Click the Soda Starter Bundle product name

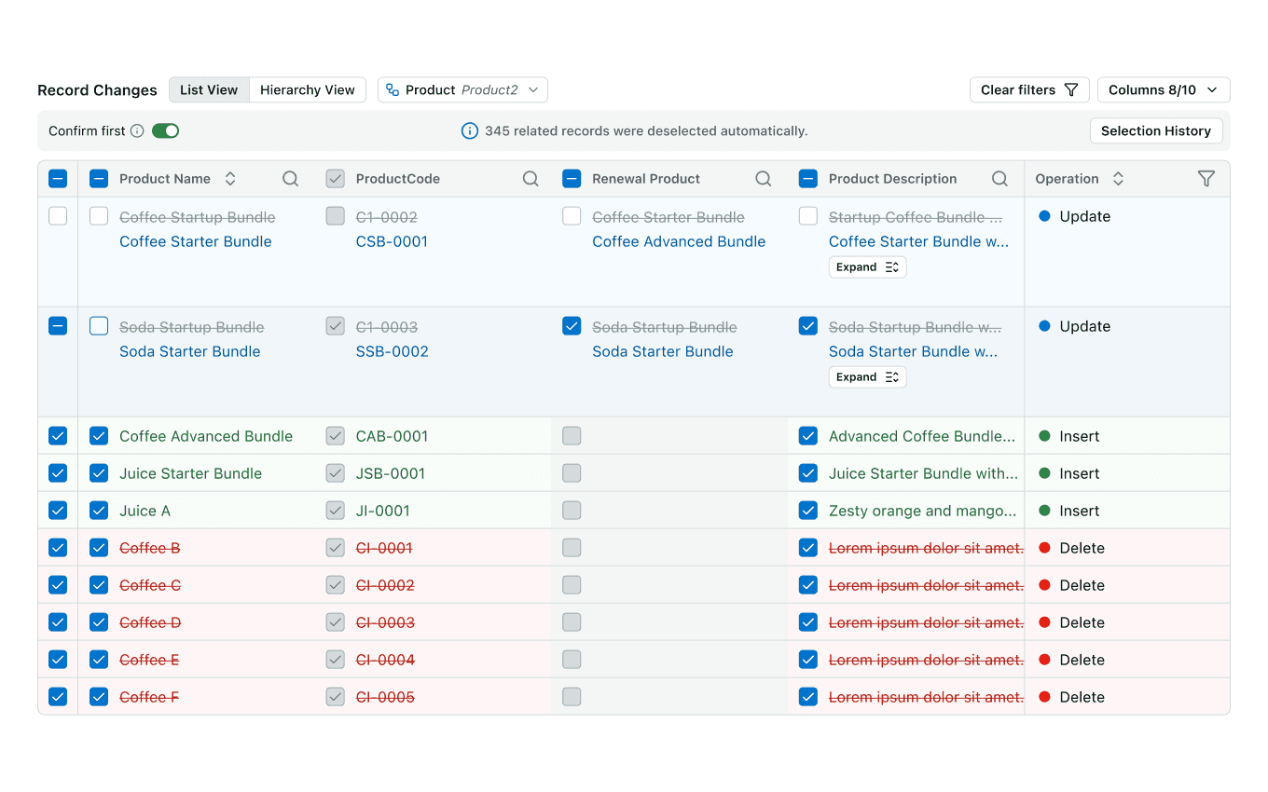point(190,351)
